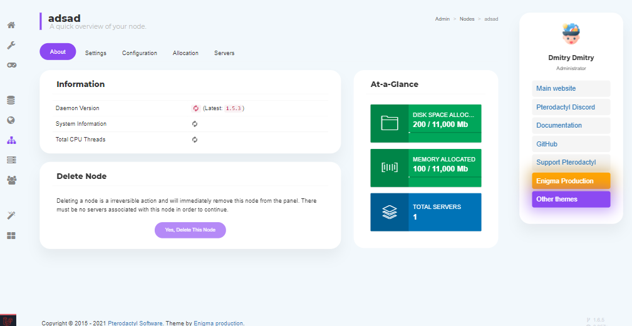Viewport: 632px width, 326px height.
Task: Click the Nodes breadcrumb link
Action: click(467, 19)
